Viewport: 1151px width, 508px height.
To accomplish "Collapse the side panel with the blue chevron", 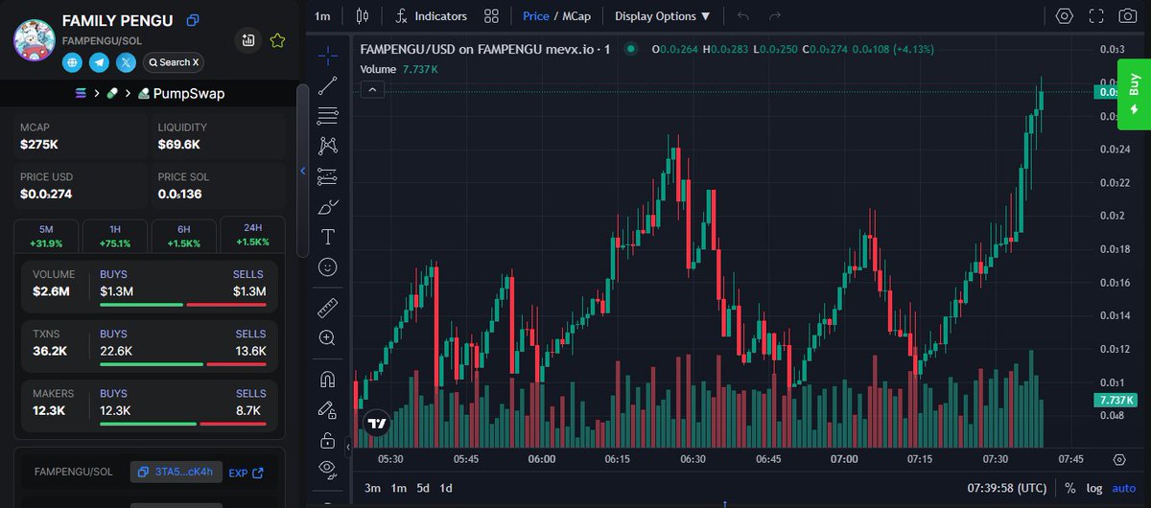I will [x=303, y=171].
